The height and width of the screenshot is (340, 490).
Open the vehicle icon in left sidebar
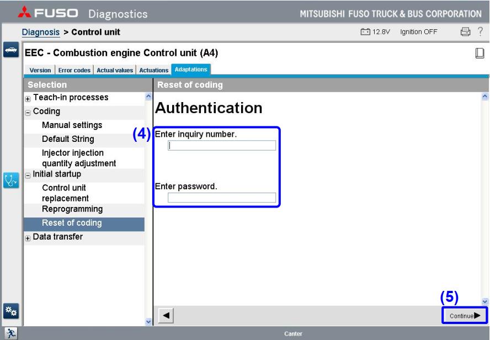point(11,50)
